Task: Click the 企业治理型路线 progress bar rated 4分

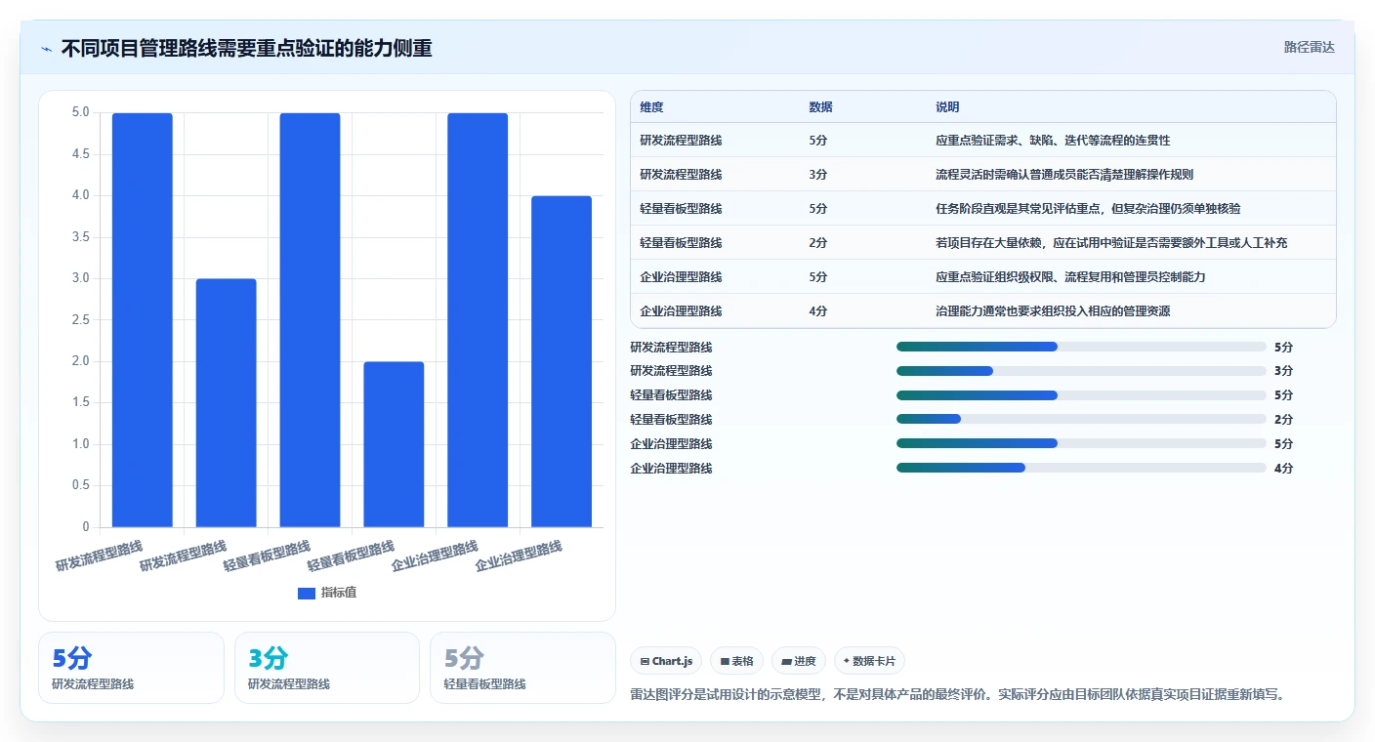Action: [1081, 469]
